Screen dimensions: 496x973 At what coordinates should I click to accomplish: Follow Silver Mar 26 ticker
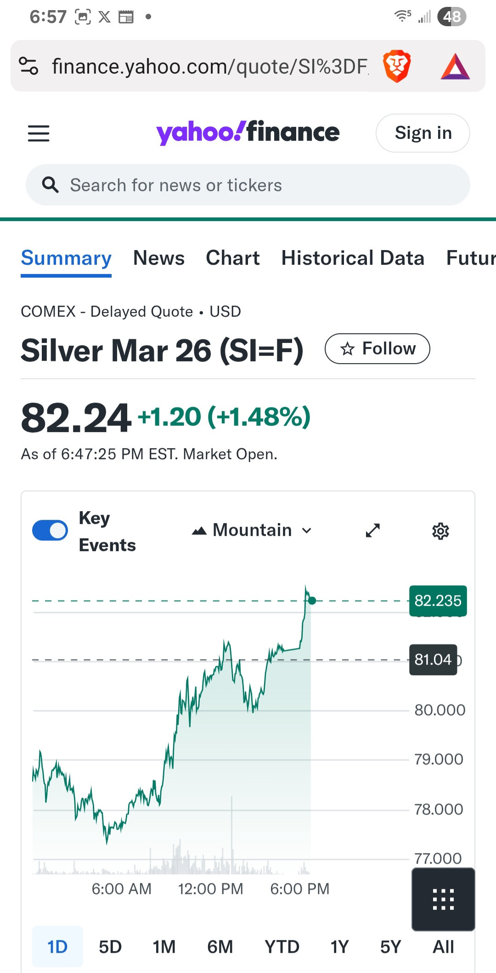pyautogui.click(x=377, y=349)
